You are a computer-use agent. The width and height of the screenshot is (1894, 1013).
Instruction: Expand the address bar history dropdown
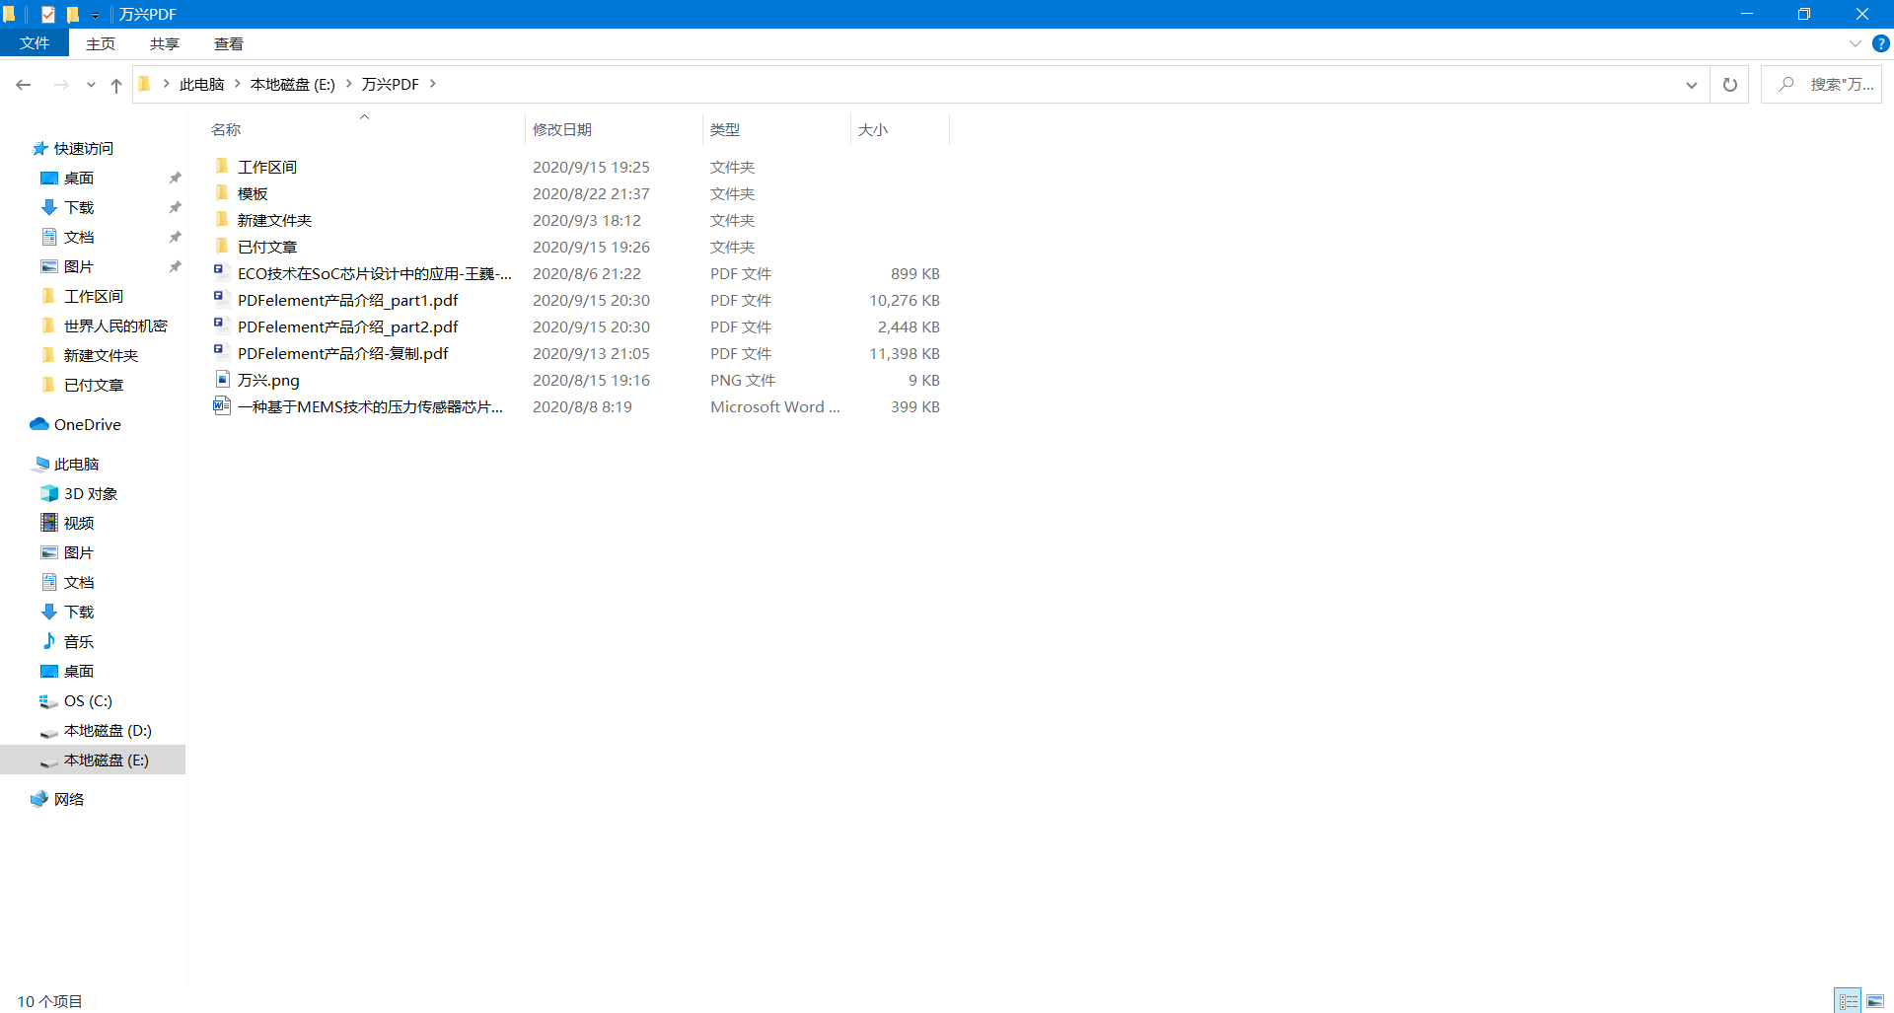click(1692, 85)
